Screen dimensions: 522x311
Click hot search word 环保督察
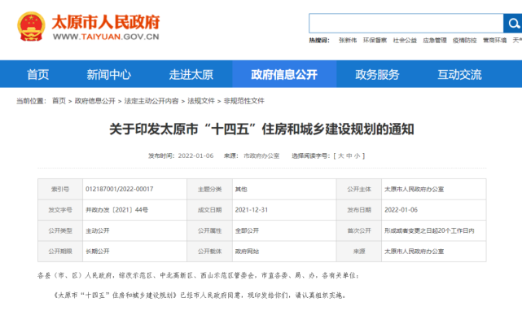375,40
